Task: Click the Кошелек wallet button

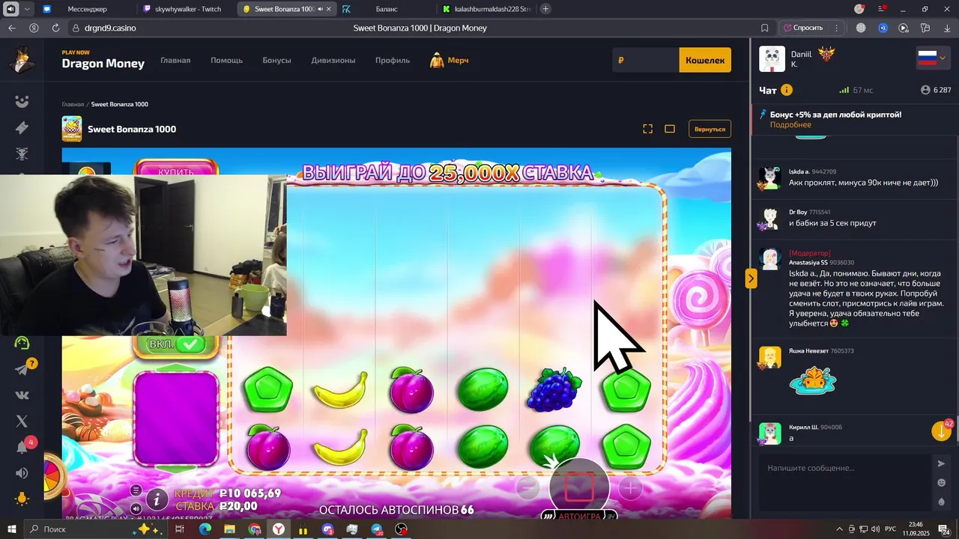Action: [x=705, y=60]
